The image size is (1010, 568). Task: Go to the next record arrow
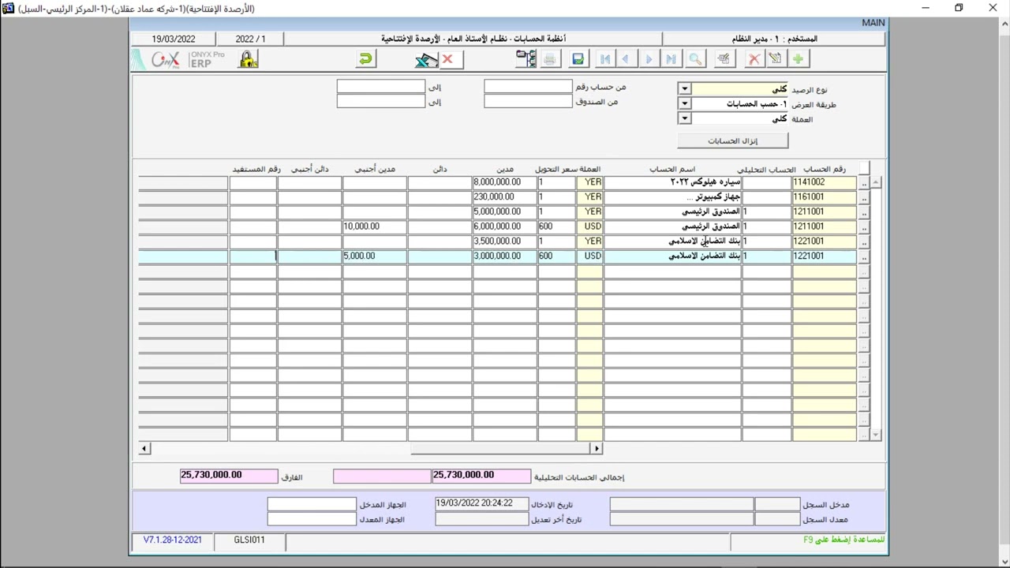[649, 59]
